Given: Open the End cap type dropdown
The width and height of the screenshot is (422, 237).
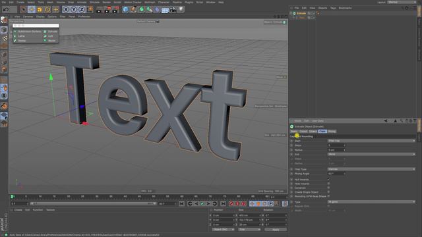Looking at the screenshot, I should [x=371, y=154].
